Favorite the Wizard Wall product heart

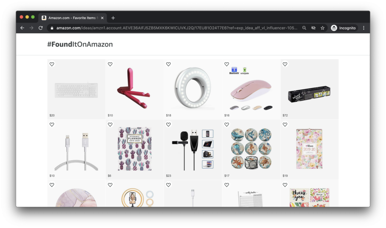(x=285, y=64)
